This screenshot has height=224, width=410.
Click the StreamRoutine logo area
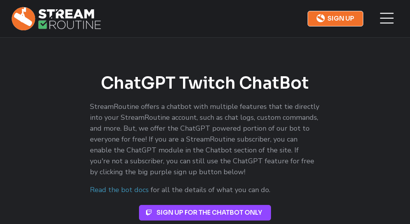pos(56,18)
